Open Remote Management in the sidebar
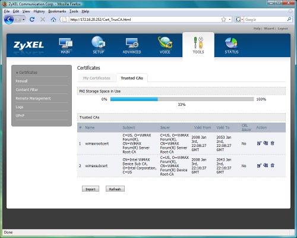297x238 pixels. coord(33,98)
